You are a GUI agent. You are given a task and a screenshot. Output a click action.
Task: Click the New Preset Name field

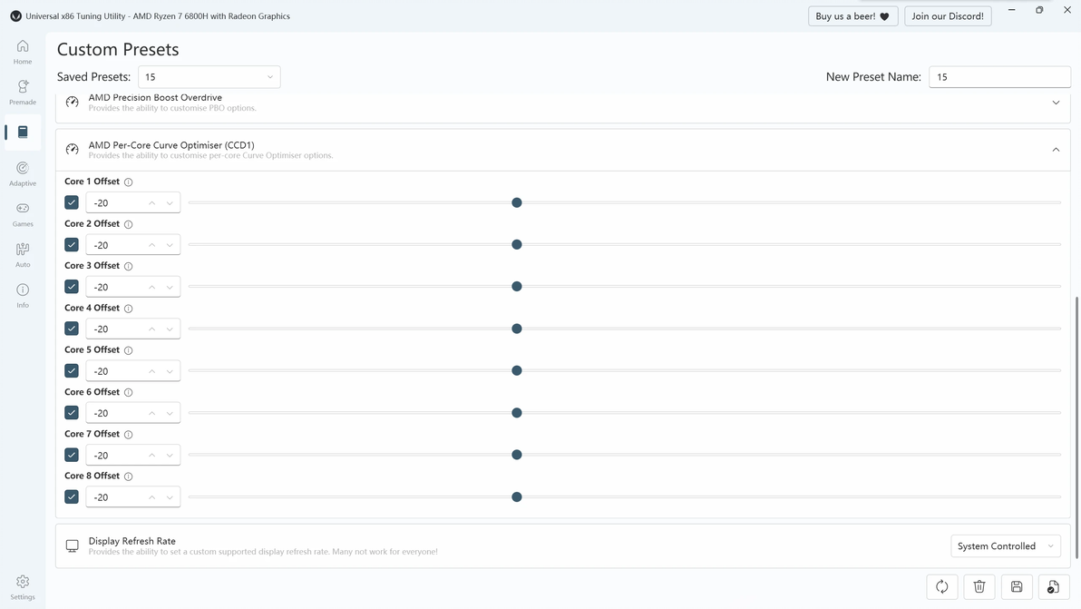[999, 76]
